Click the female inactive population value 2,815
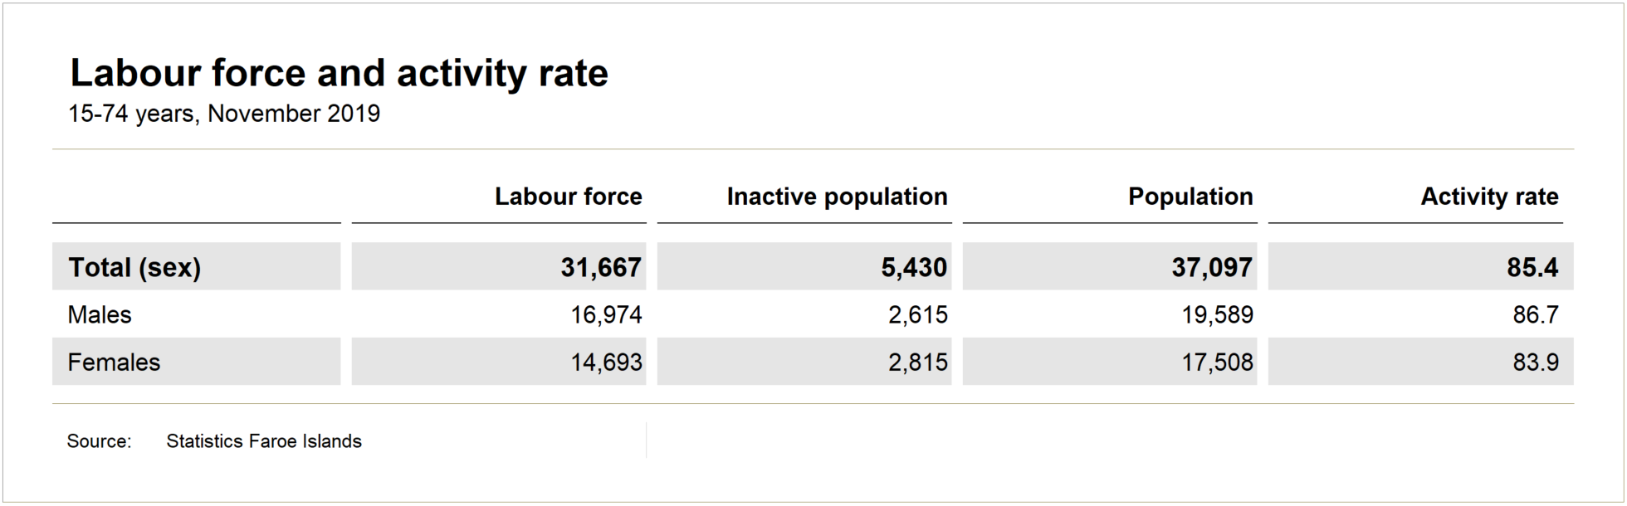This screenshot has height=506, width=1627. click(x=917, y=362)
